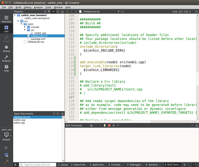This screenshot has width=199, height=167.
Task: Split the Projects panel
Action: [x=58, y=11]
